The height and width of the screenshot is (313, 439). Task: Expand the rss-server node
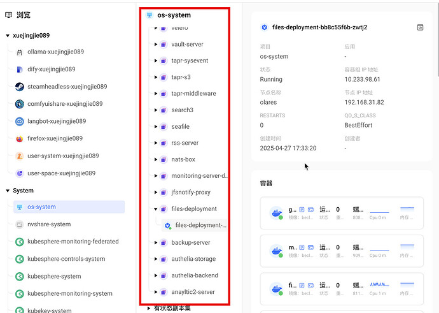pyautogui.click(x=156, y=143)
